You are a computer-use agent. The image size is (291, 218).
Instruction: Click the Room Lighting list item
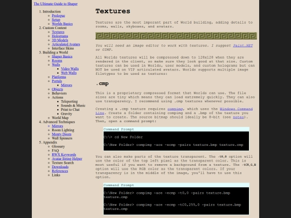[x=63, y=130]
